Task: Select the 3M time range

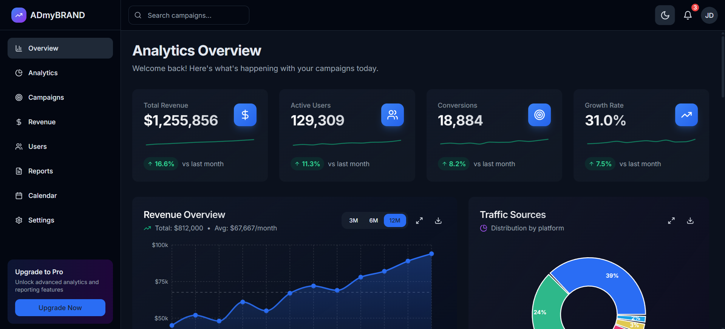Action: (354, 221)
